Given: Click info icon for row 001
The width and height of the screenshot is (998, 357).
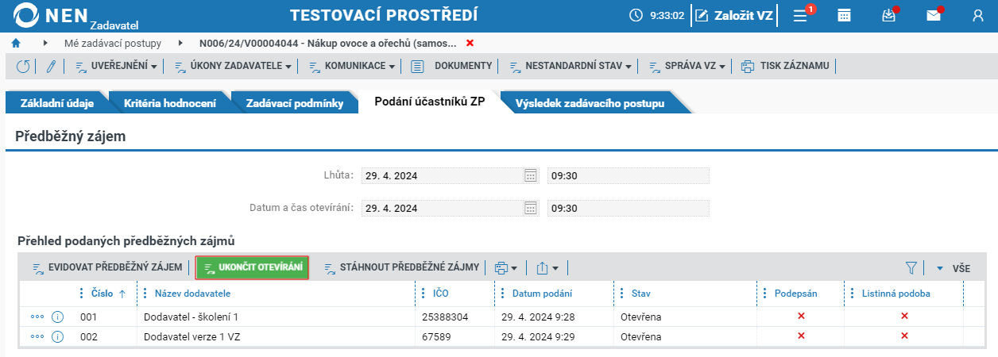Looking at the screenshot, I should pos(57,317).
